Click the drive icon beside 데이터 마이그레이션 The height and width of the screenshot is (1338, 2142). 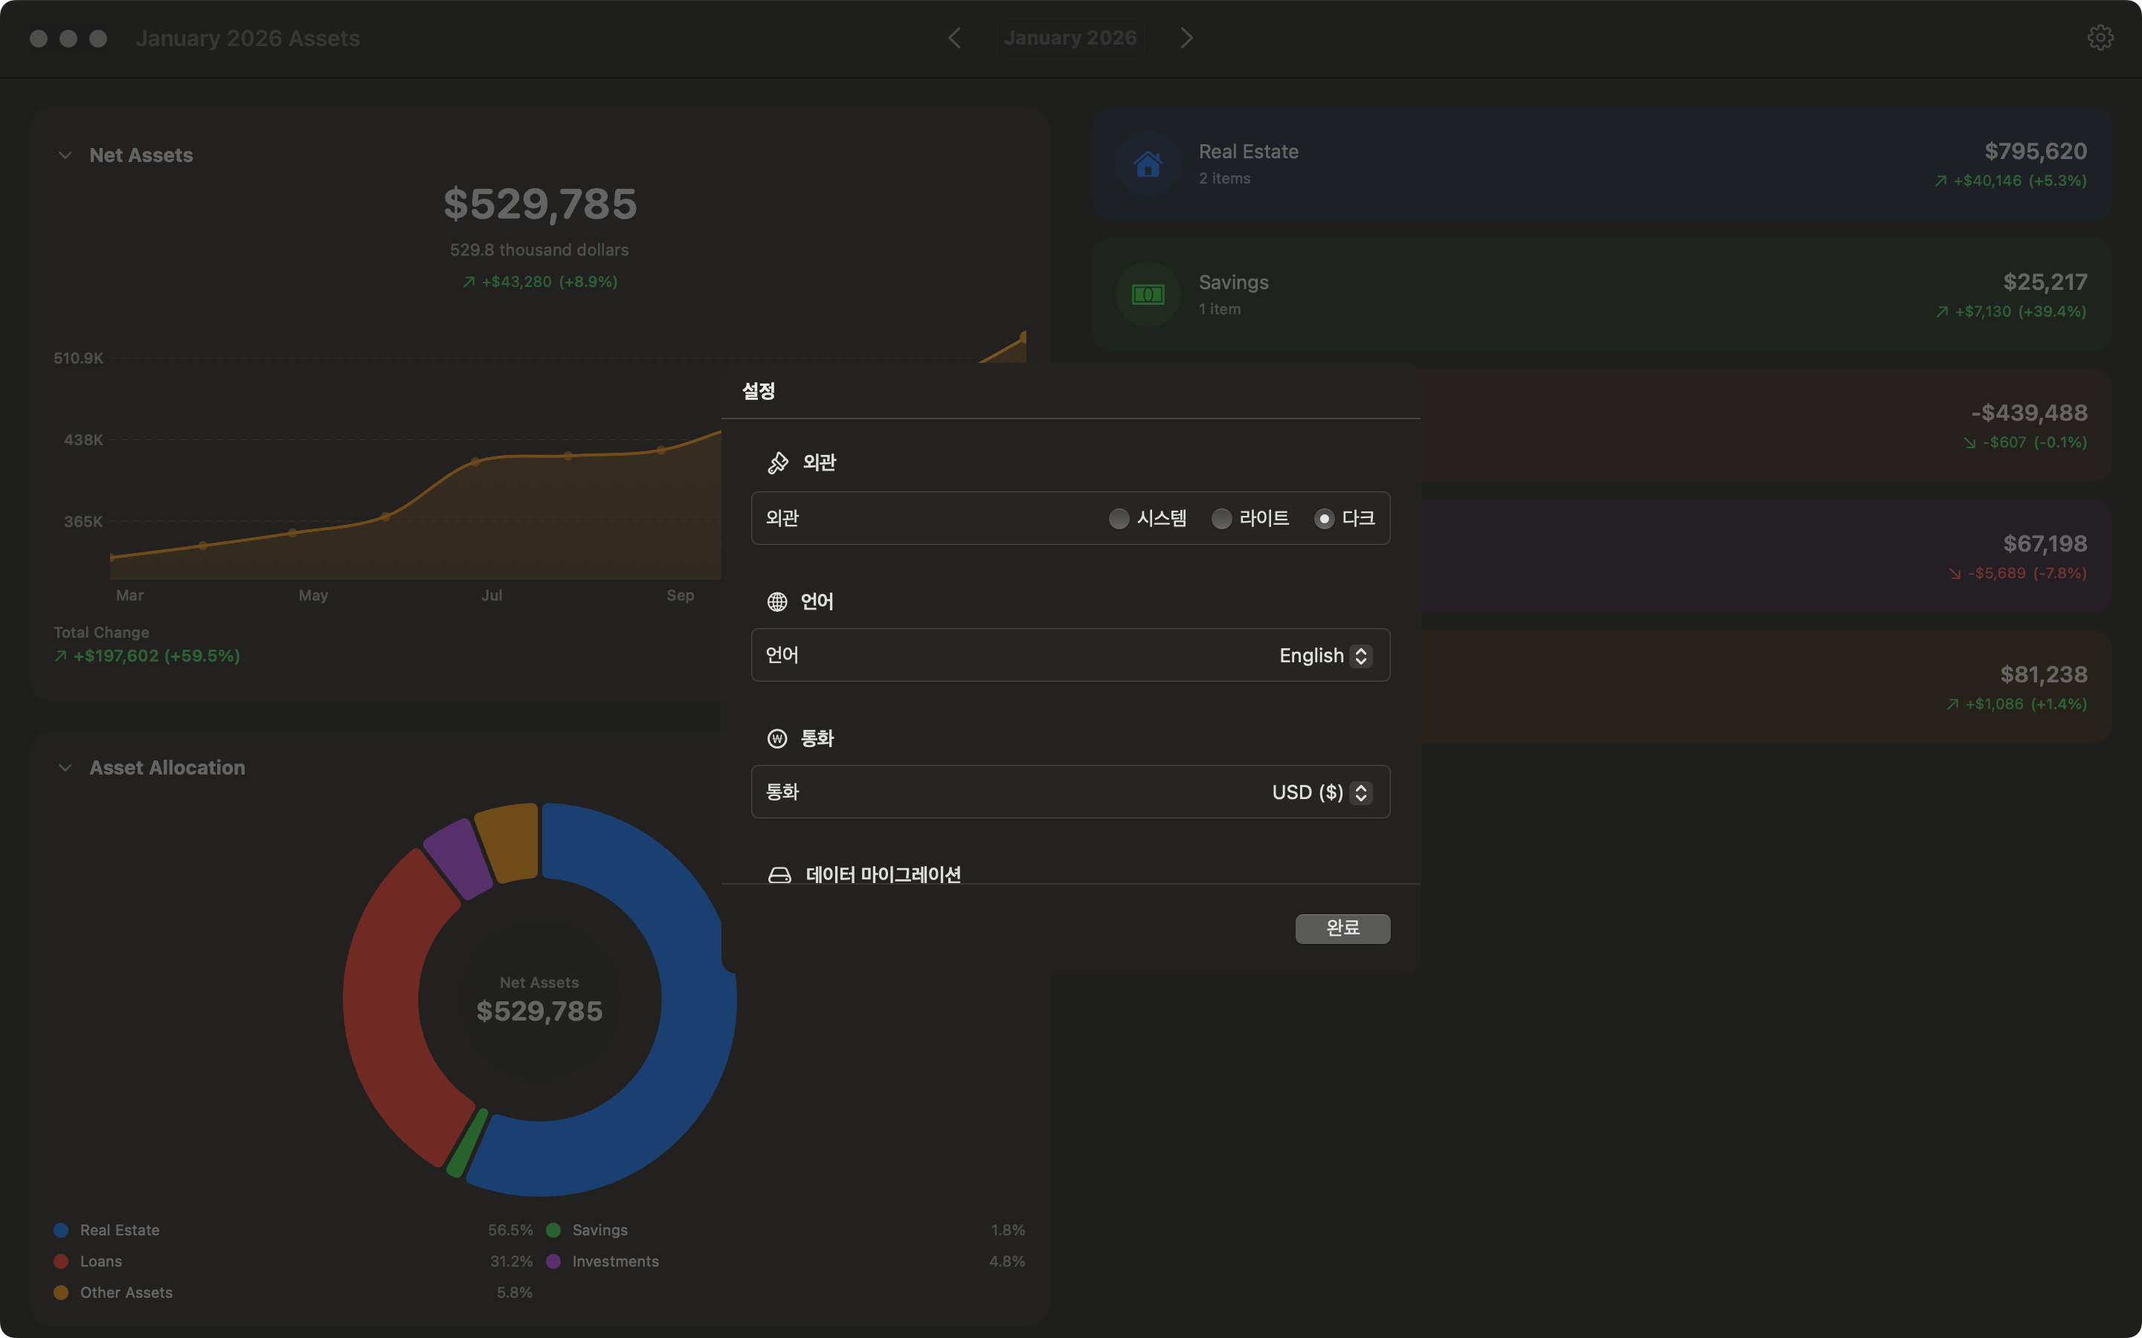point(779,875)
